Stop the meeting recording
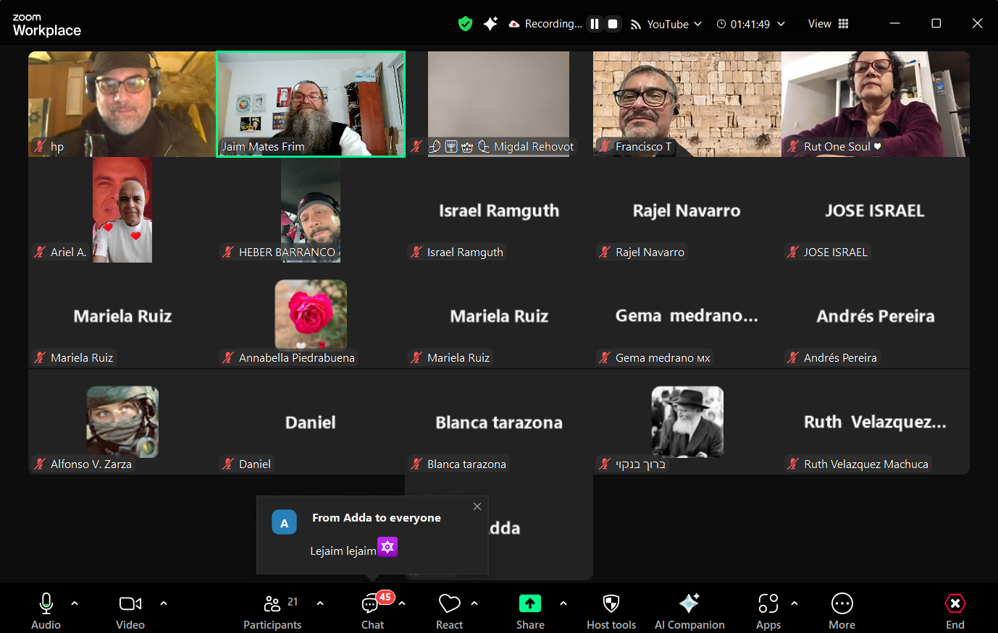 pyautogui.click(x=613, y=24)
